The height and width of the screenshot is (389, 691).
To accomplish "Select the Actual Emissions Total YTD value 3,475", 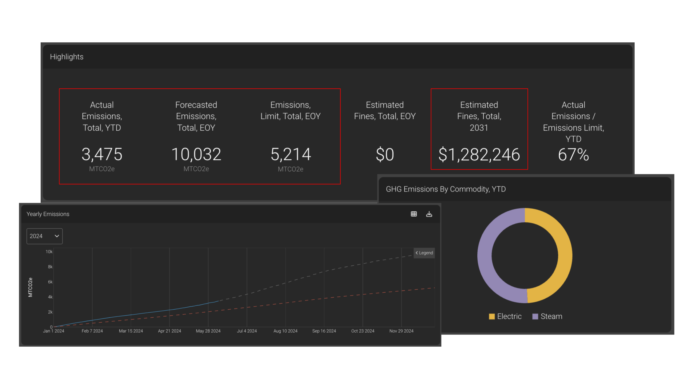I will [x=102, y=154].
